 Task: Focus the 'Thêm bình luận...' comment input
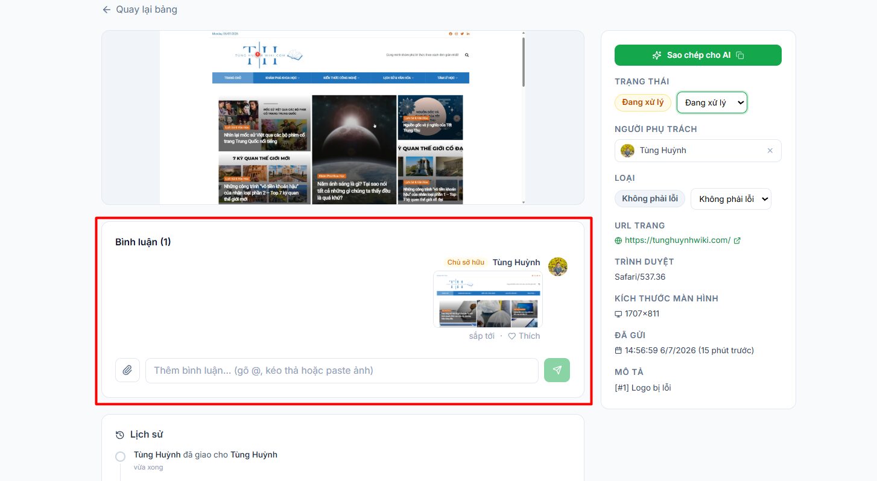341,370
